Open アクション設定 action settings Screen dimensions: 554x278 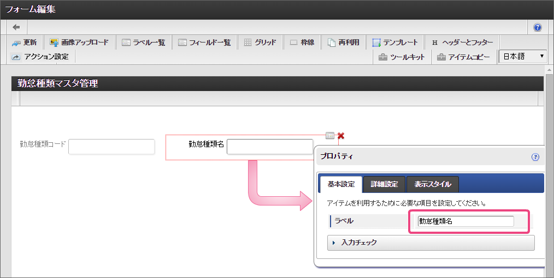[39, 57]
